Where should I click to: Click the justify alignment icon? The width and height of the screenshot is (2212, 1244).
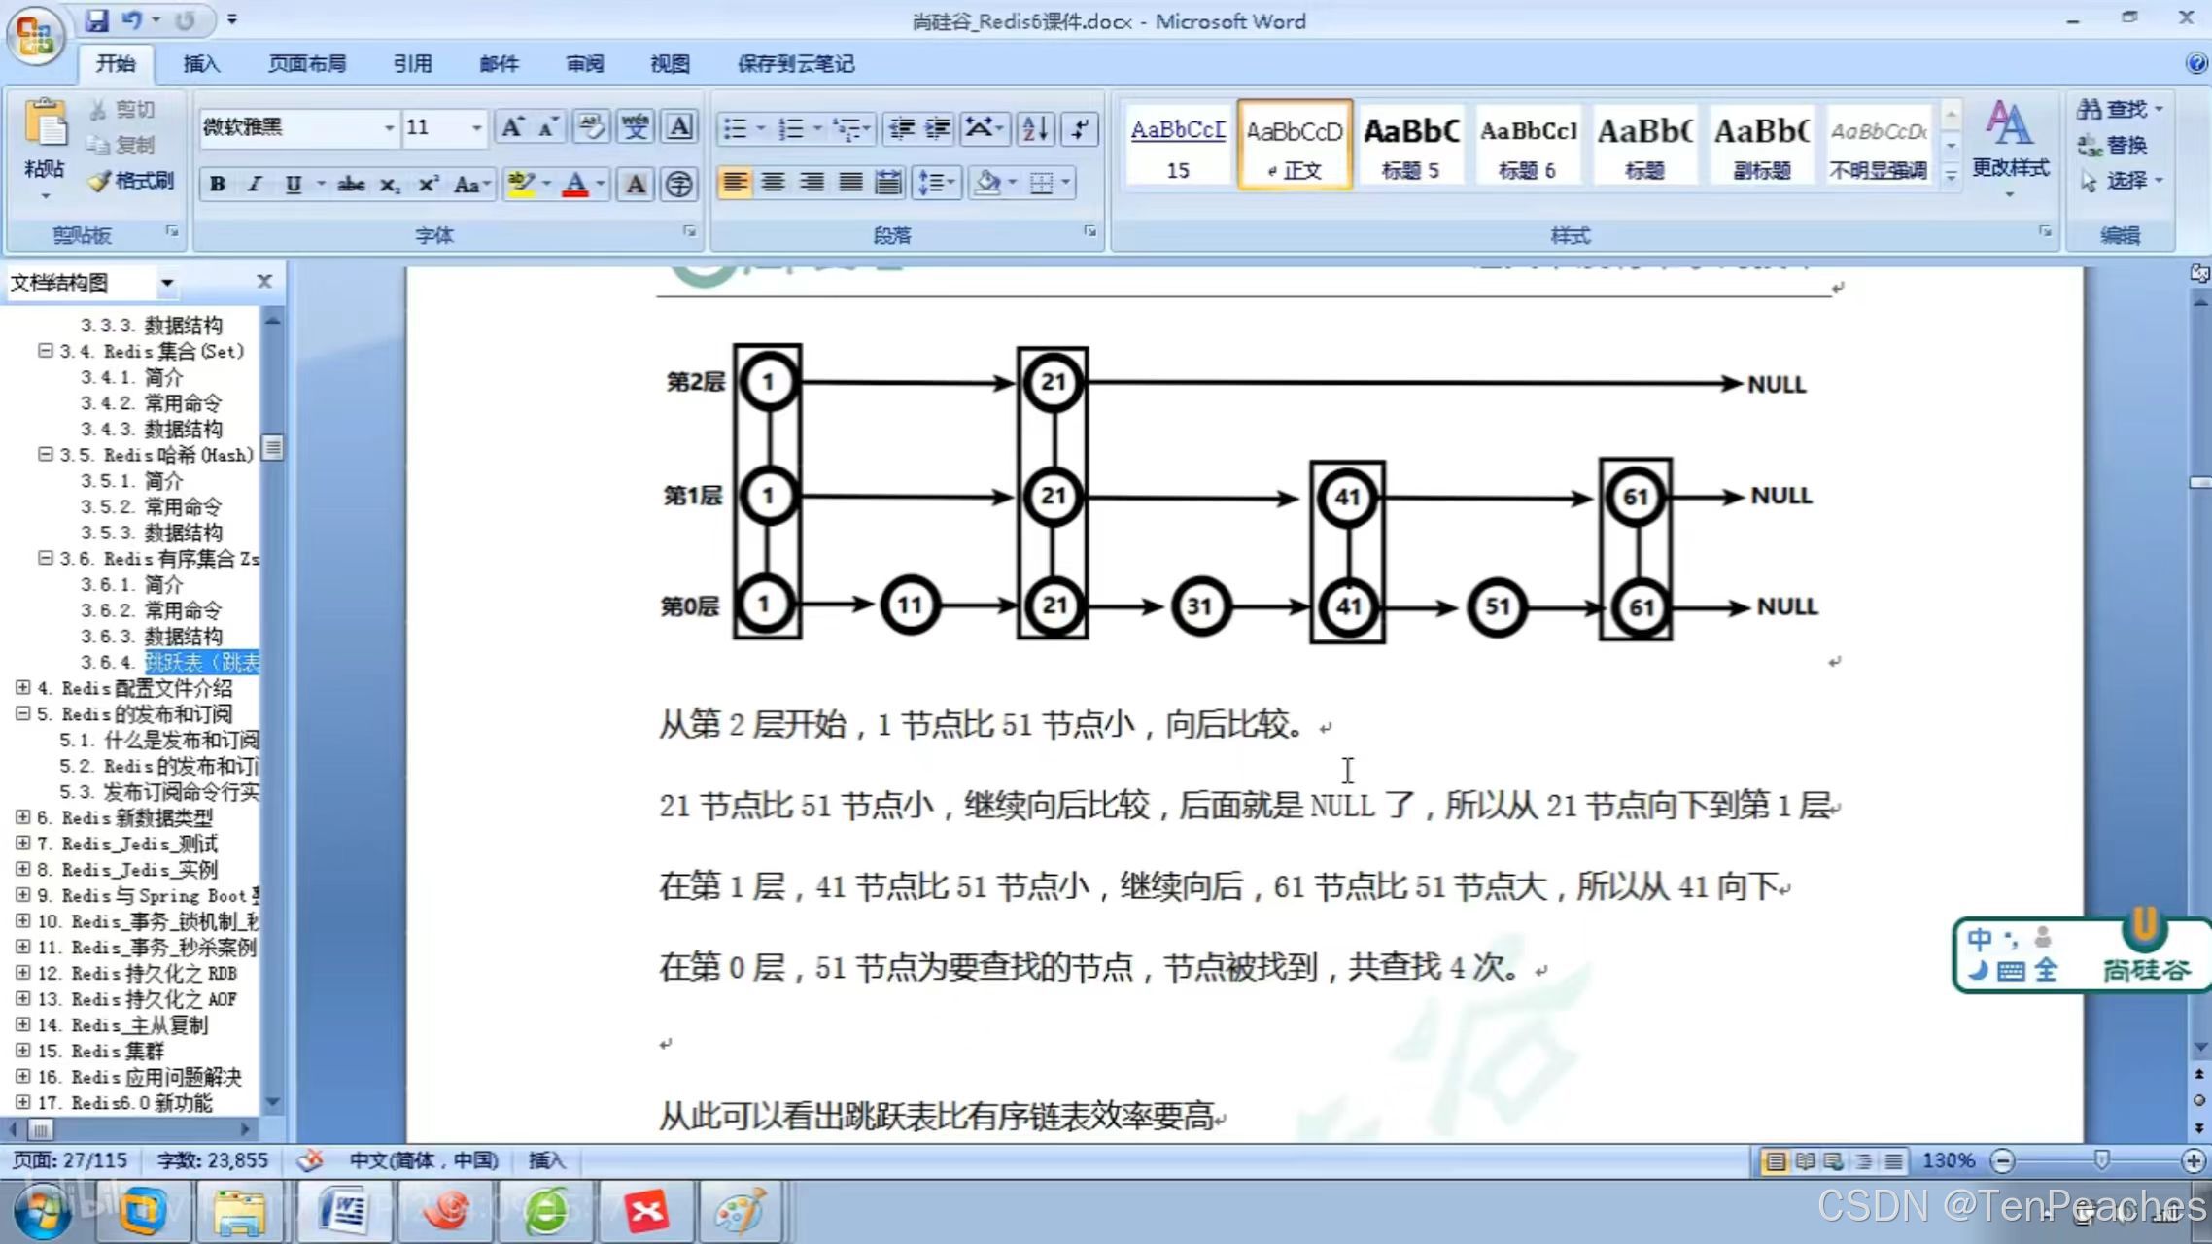[x=850, y=183]
